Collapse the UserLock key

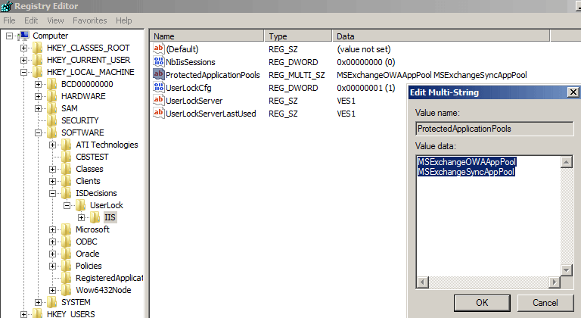point(67,205)
